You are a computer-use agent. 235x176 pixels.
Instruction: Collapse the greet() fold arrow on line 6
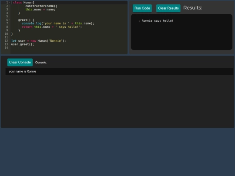click(9, 20)
